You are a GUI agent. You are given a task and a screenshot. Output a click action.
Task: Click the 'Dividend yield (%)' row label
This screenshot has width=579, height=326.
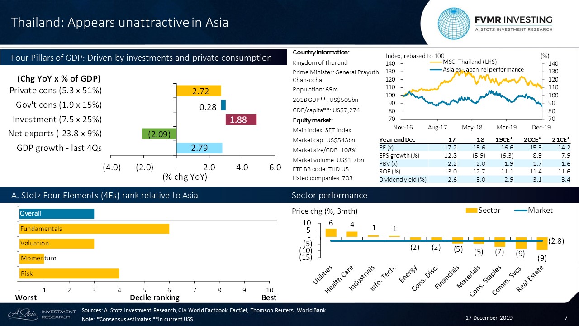(x=403, y=179)
